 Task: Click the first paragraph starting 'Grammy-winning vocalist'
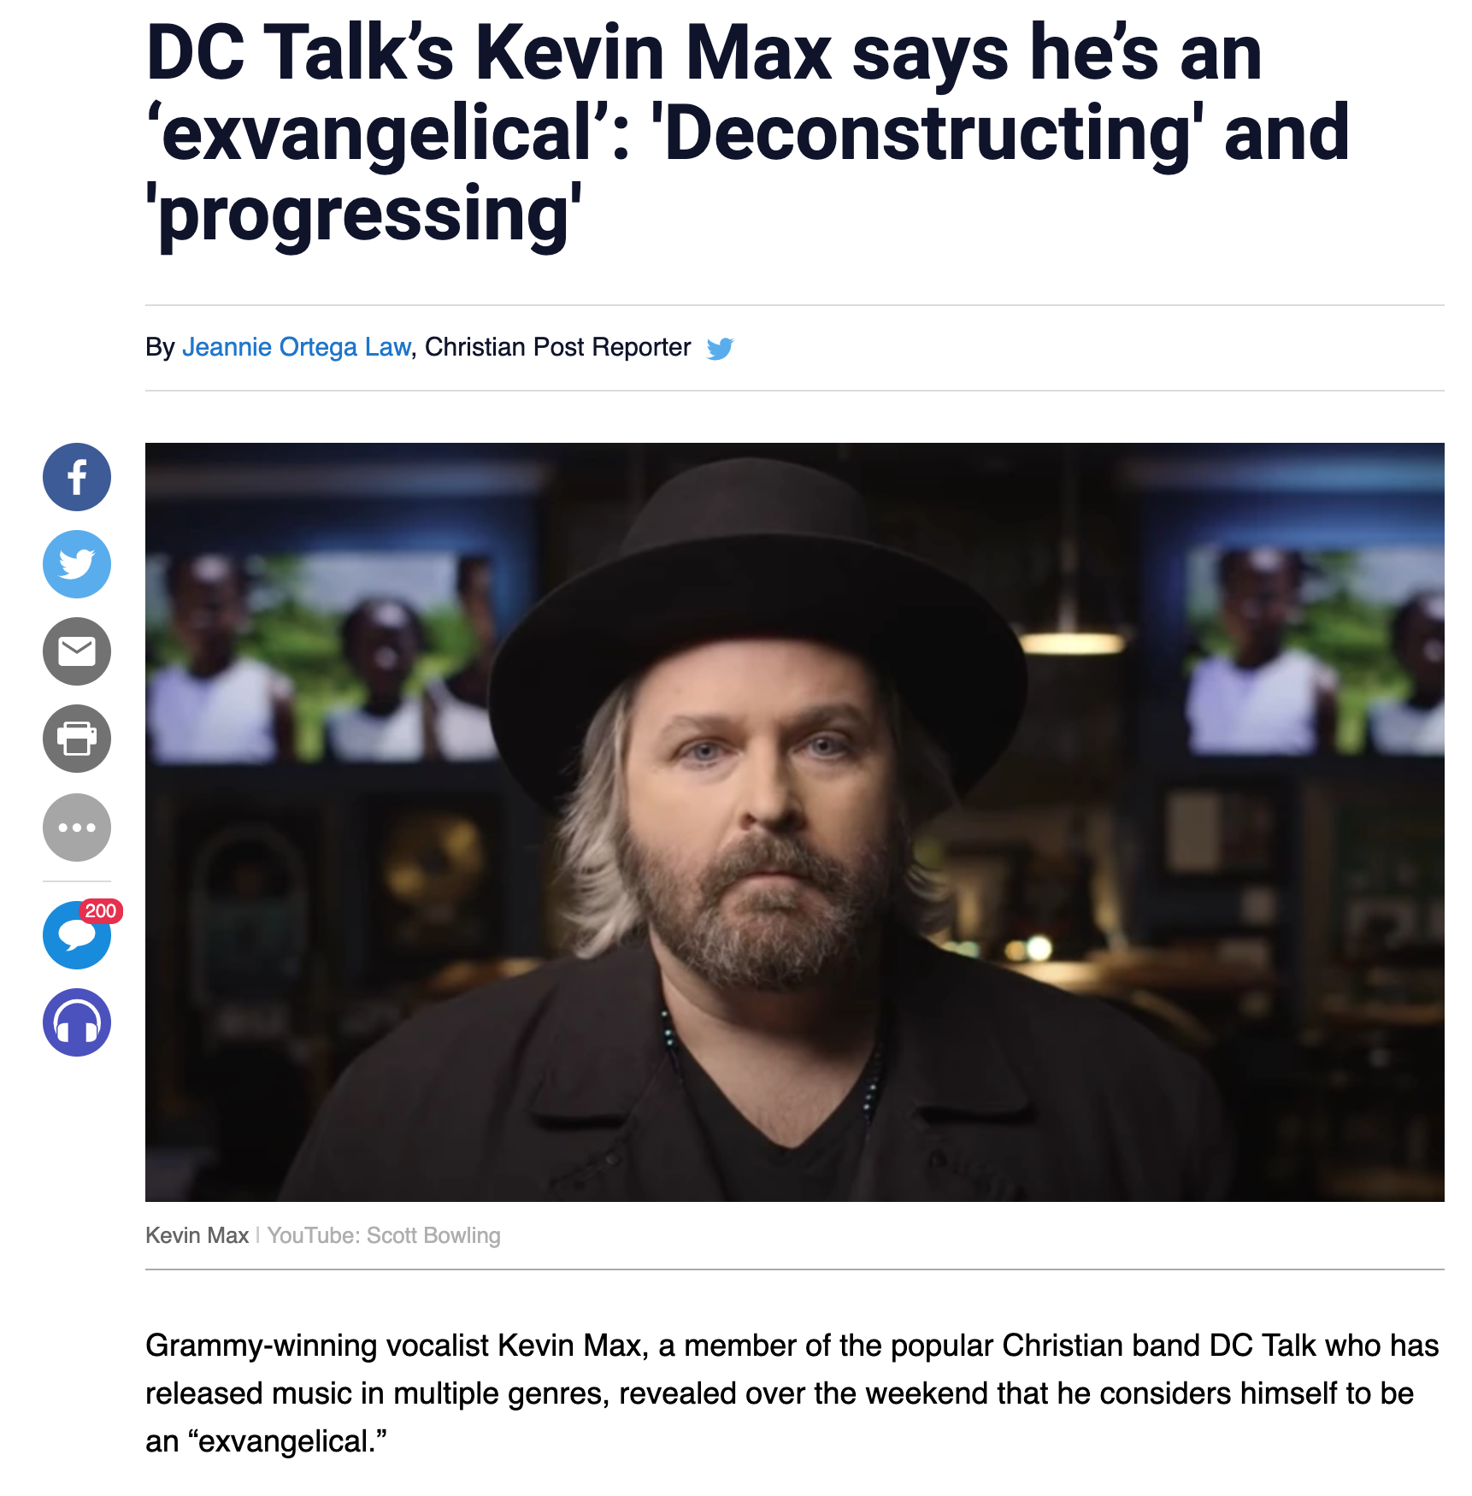[792, 1393]
